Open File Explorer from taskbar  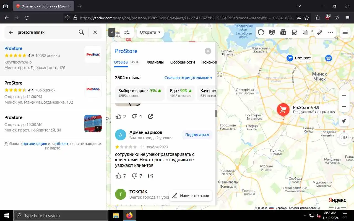[116, 215]
